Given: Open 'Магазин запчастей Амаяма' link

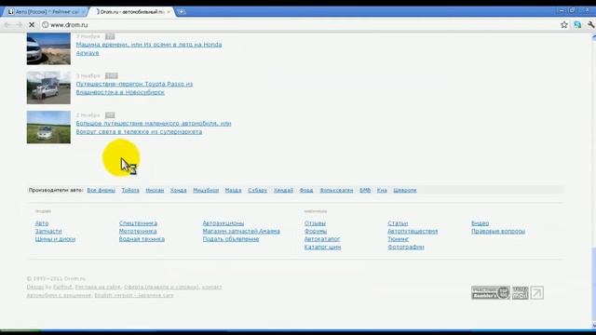Looking at the screenshot, I should [x=241, y=231].
